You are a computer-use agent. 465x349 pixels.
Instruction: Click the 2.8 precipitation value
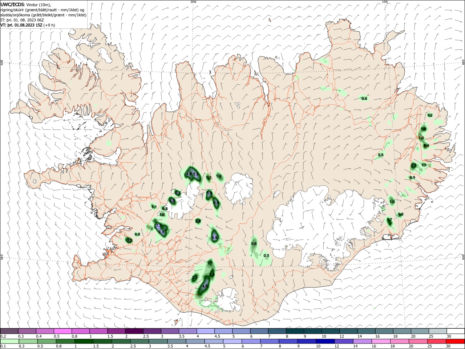pyautogui.click(x=198, y=221)
